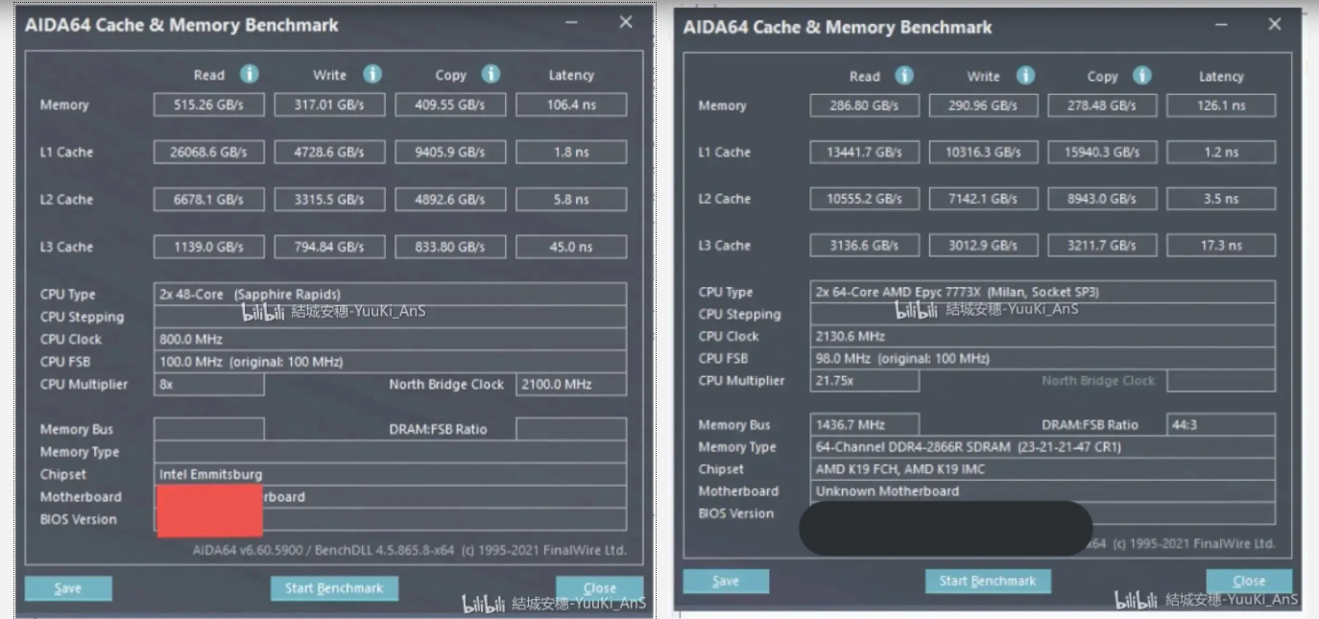Viewport: 1319px width, 619px height.
Task: Select L2 cache read 10555.2 GB/s
Action: pos(865,199)
